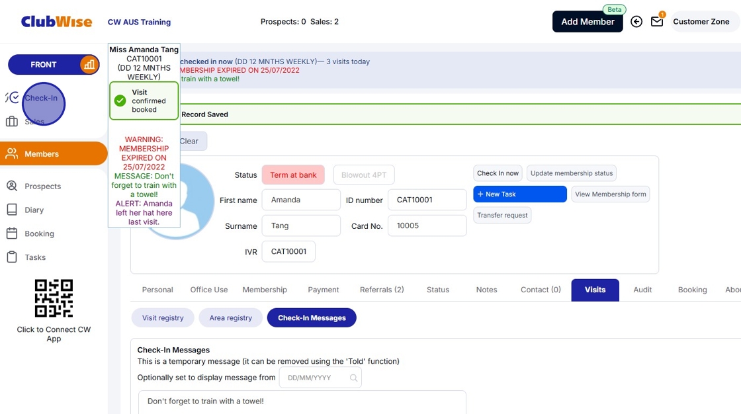The width and height of the screenshot is (741, 414).
Task: Open the mail envelope notifications icon
Action: pos(657,21)
